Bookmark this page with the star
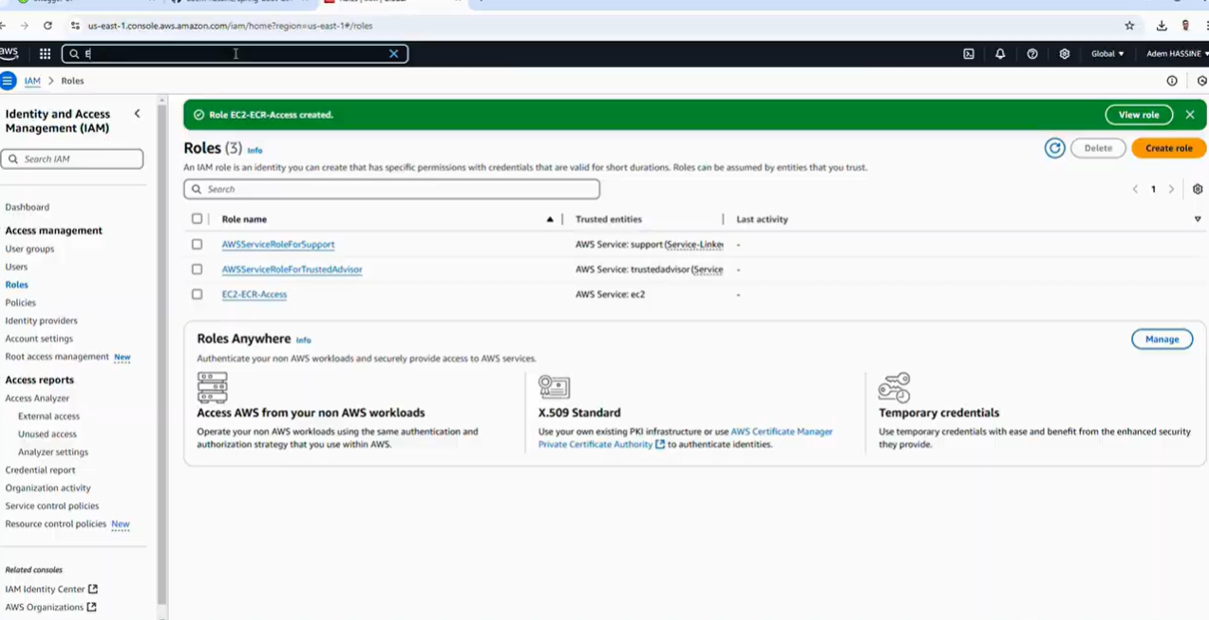The height and width of the screenshot is (620, 1209). point(1129,26)
